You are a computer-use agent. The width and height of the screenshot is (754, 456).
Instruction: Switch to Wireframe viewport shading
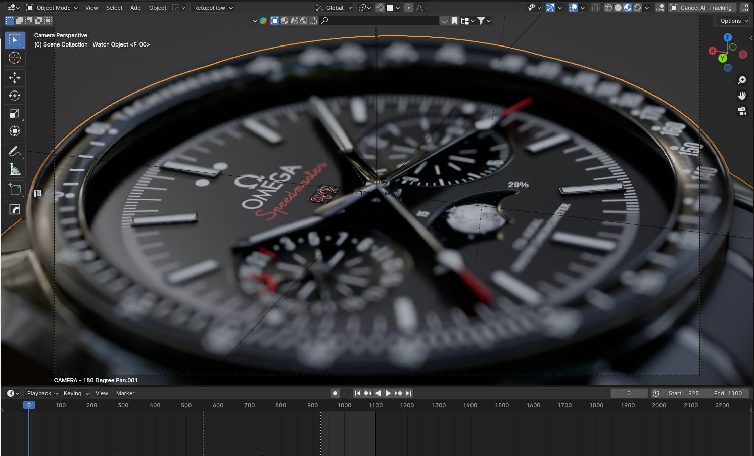(x=608, y=8)
